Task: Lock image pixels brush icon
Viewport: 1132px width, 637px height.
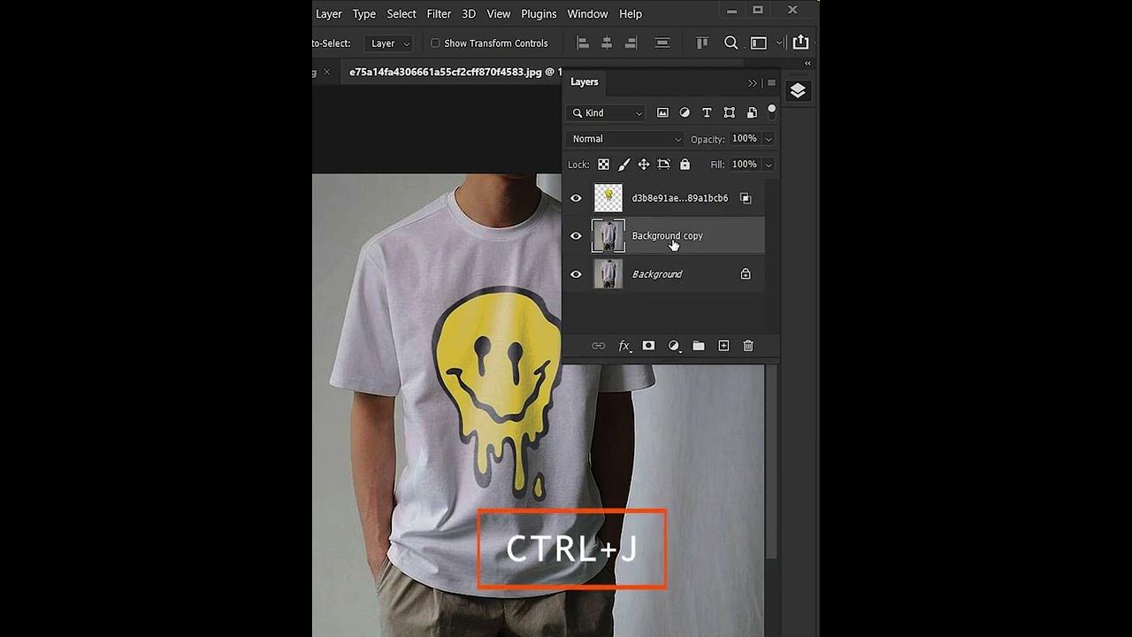Action: 623,165
